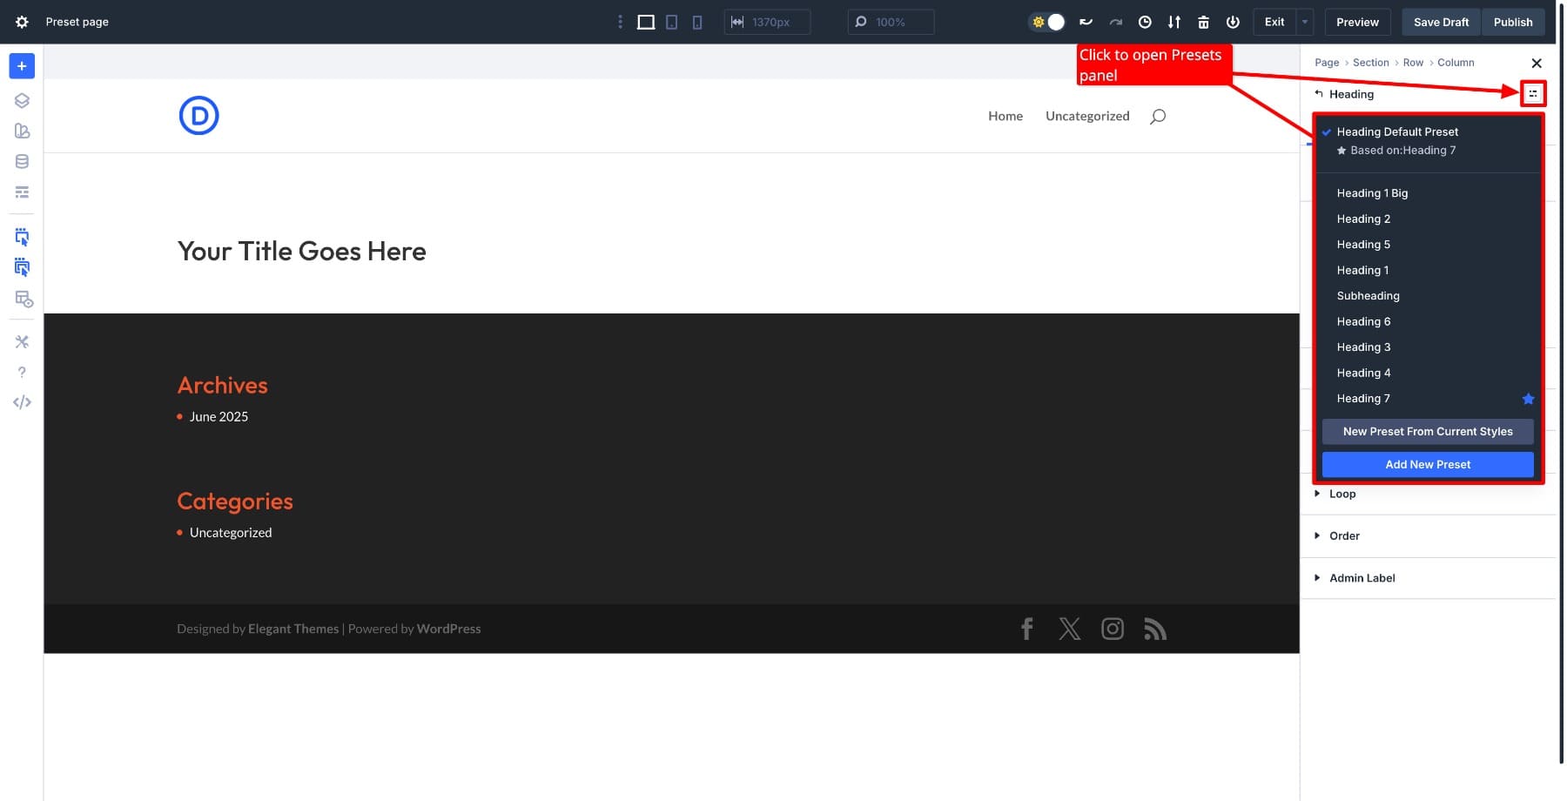
Task: Click the undo arrow in top toolbar
Action: pyautogui.click(x=1086, y=22)
